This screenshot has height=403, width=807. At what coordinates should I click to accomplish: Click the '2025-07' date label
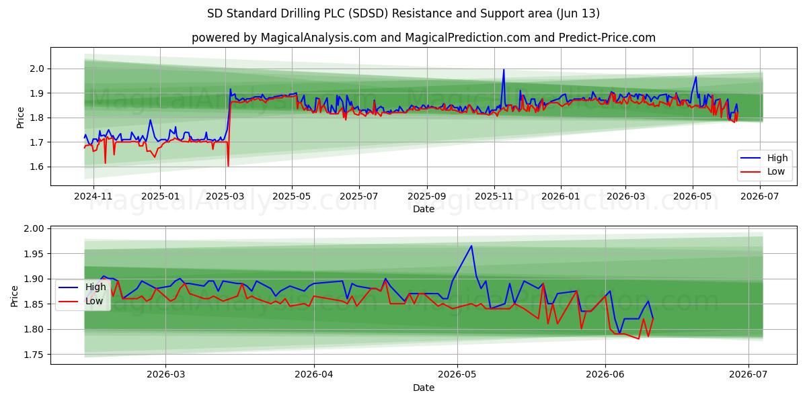click(x=358, y=196)
